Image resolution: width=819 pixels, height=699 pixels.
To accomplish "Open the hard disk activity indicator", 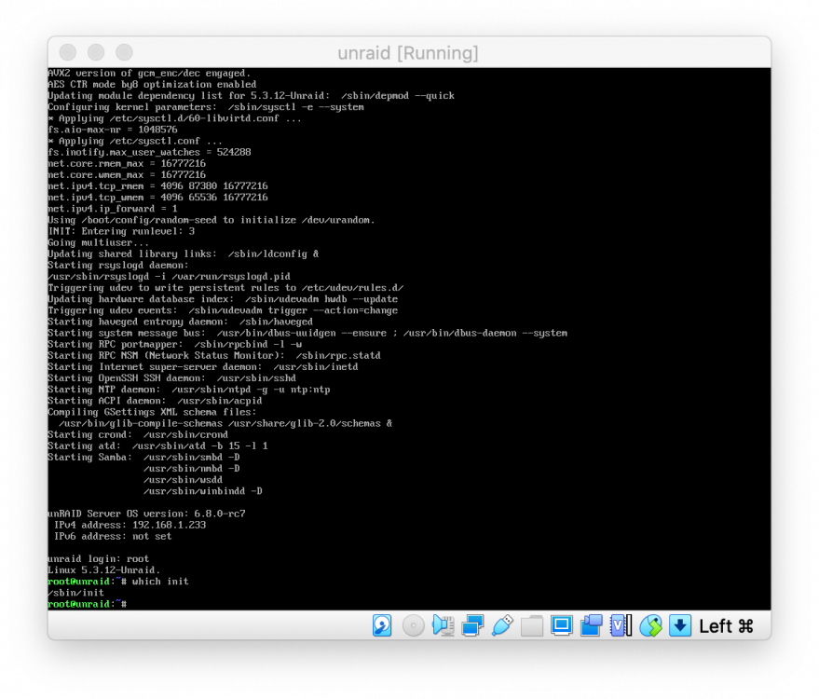I will click(382, 625).
